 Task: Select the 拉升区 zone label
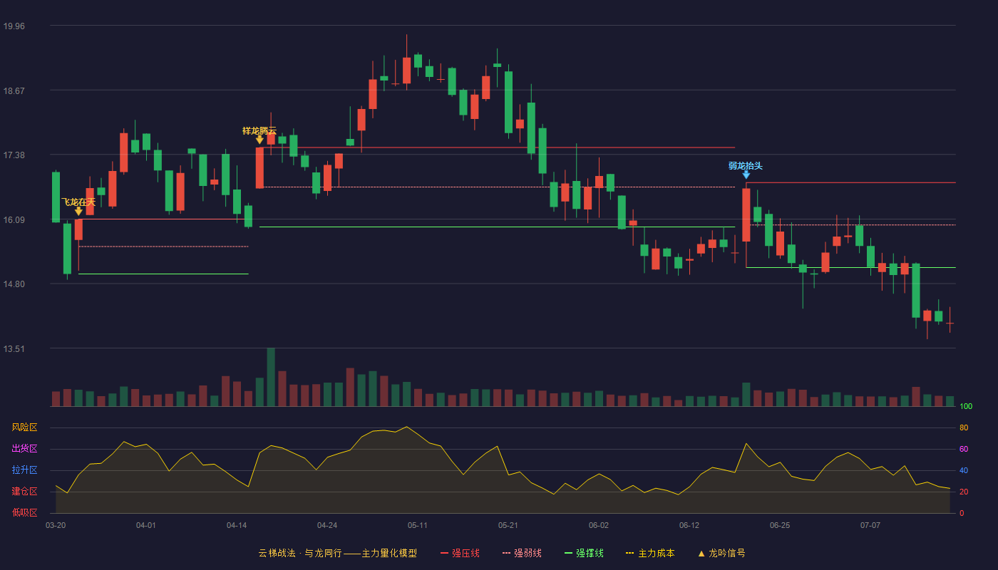pos(24,470)
